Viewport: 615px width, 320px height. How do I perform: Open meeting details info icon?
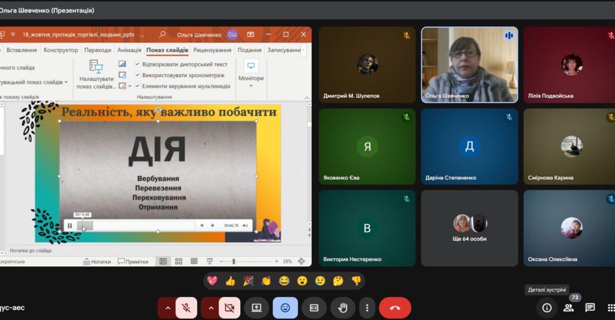547,307
